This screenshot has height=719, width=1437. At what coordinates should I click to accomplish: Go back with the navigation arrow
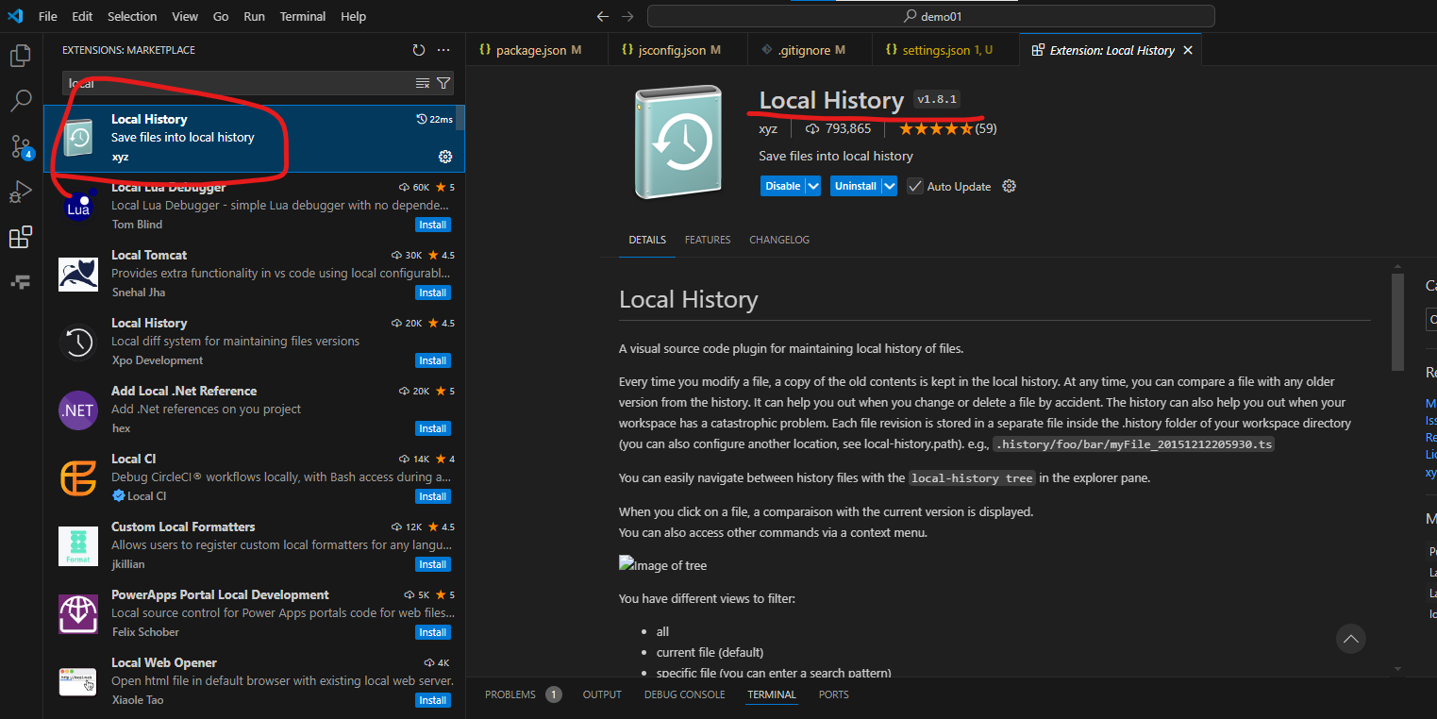pos(604,16)
